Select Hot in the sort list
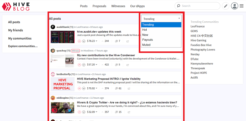 [x=161, y=30]
